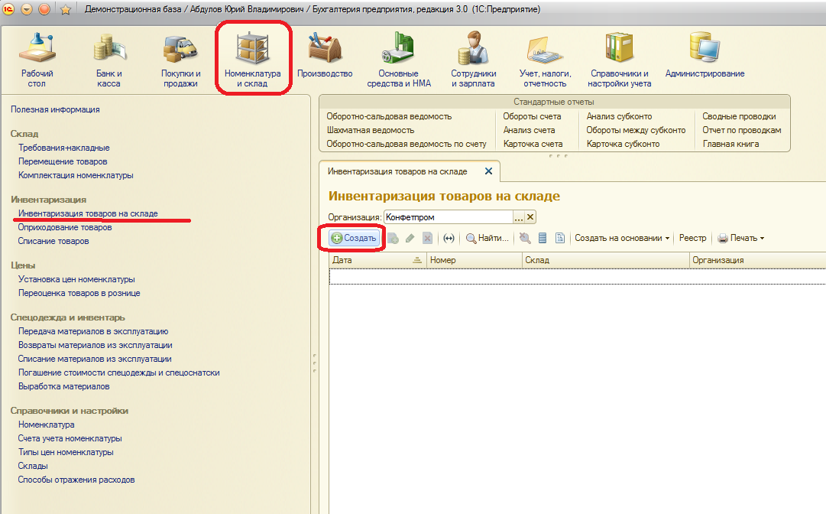Expand the Создать на основании dropdown
This screenshot has width=826, height=514.
point(622,239)
